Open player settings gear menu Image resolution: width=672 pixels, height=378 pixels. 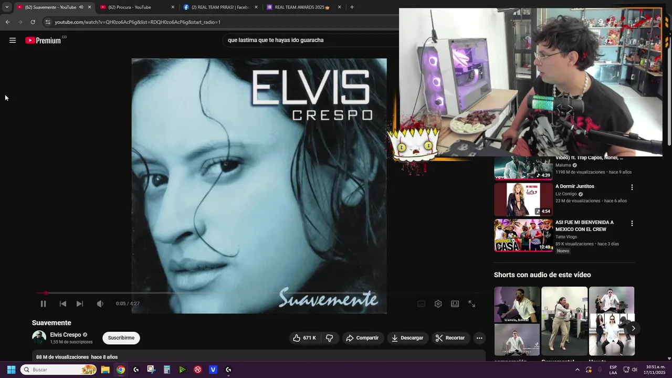[x=438, y=303]
